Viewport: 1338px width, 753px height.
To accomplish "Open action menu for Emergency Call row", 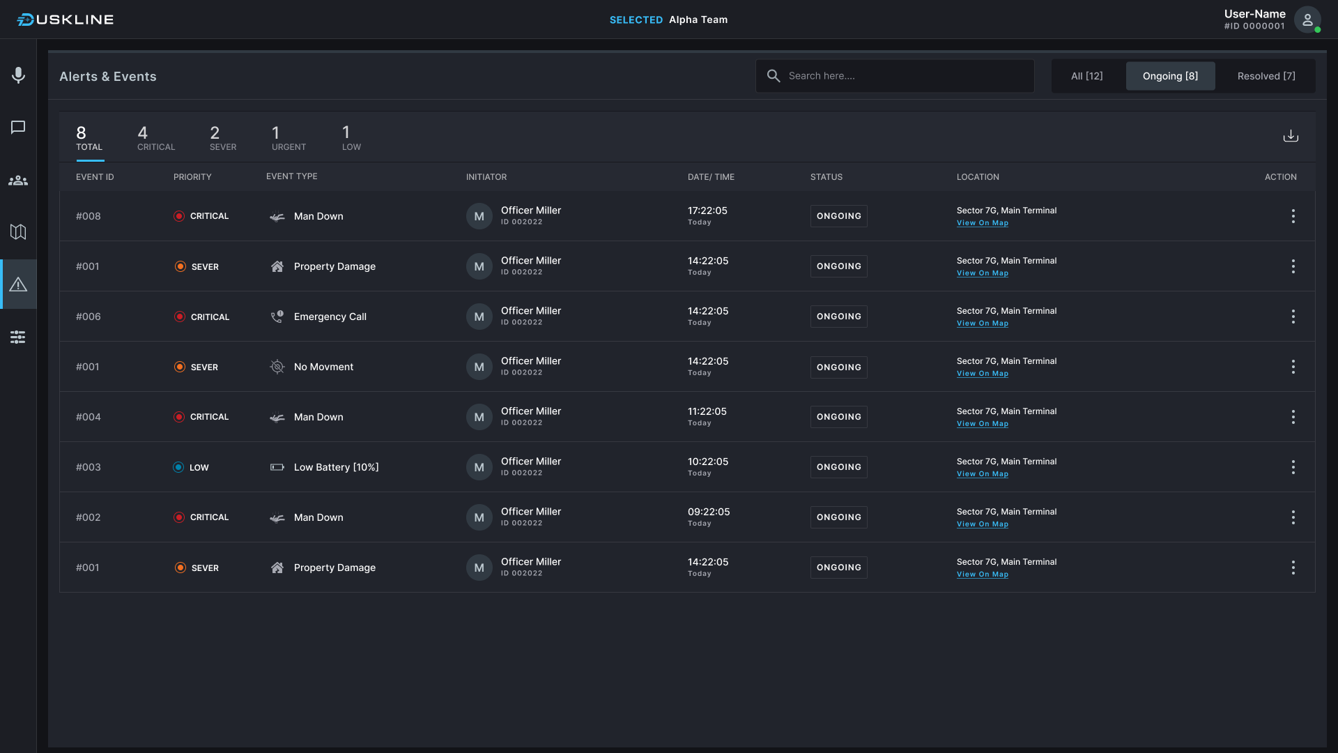I will click(1293, 317).
